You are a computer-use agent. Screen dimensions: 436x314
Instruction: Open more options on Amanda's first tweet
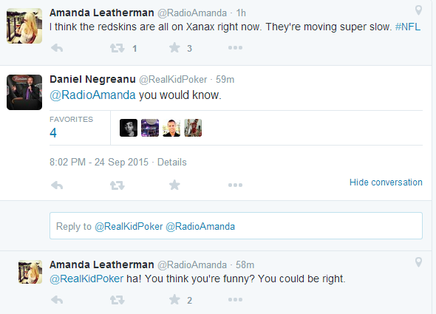(x=235, y=48)
